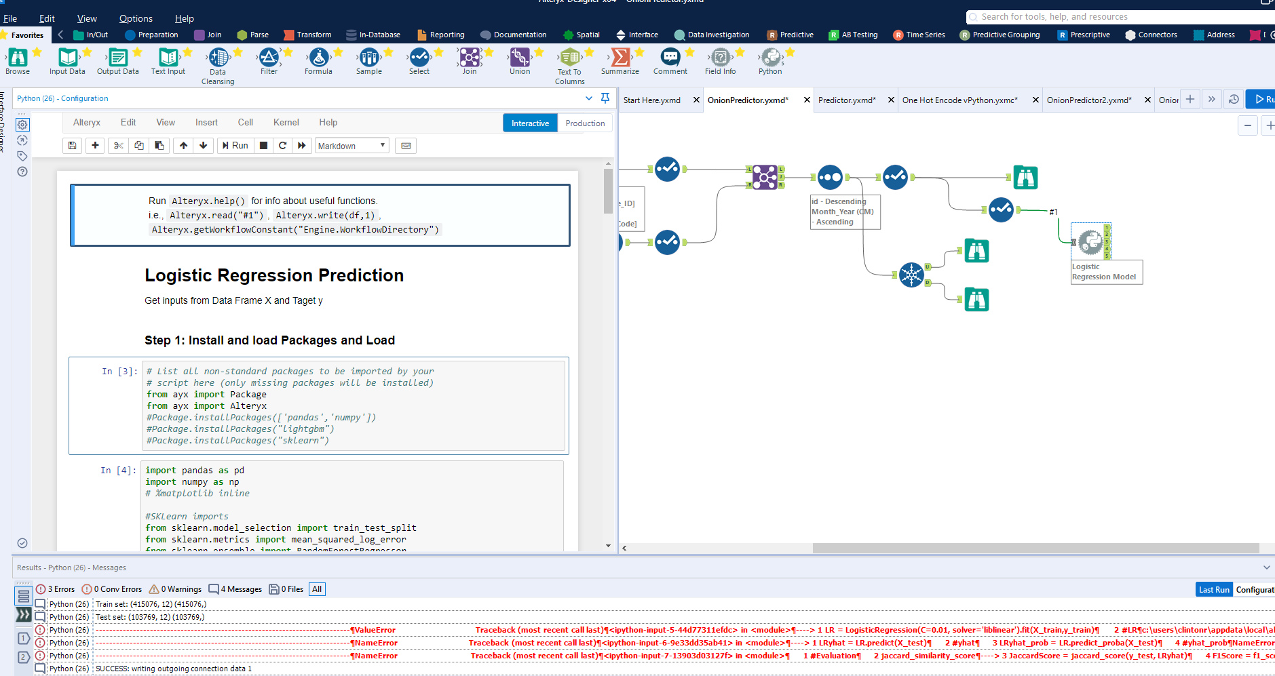Click the notebook vertical scrollbar thumb

pyautogui.click(x=608, y=191)
